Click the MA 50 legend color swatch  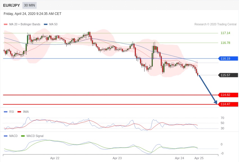click(46, 24)
